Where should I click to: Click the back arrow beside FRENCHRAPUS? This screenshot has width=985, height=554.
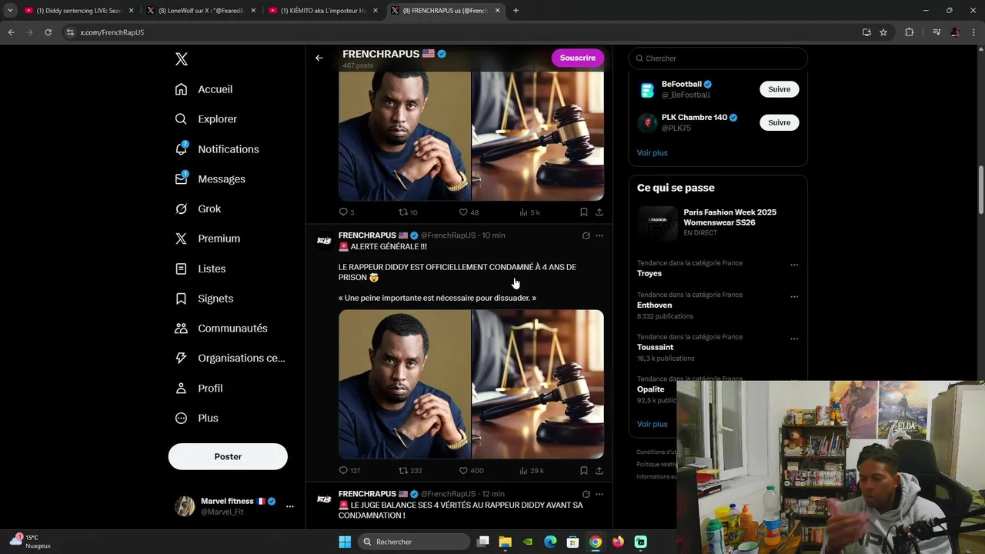(319, 58)
